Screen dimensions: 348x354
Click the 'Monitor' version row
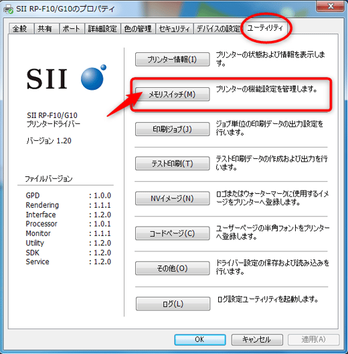(68, 233)
